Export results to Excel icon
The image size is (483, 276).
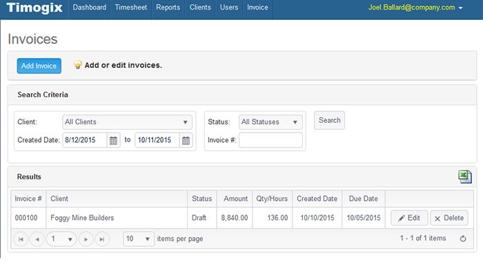465,177
